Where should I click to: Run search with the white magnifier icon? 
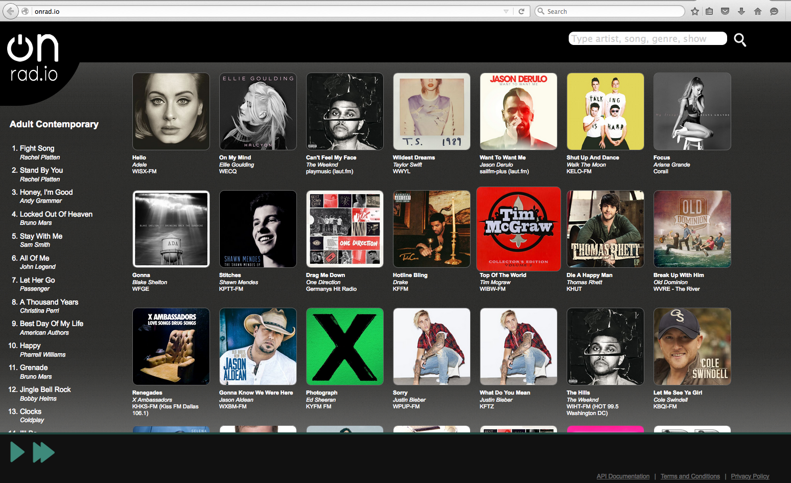coord(740,39)
